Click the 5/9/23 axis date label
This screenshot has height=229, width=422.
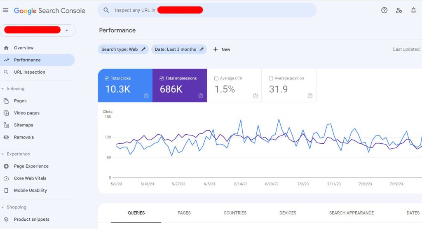[x=116, y=184]
